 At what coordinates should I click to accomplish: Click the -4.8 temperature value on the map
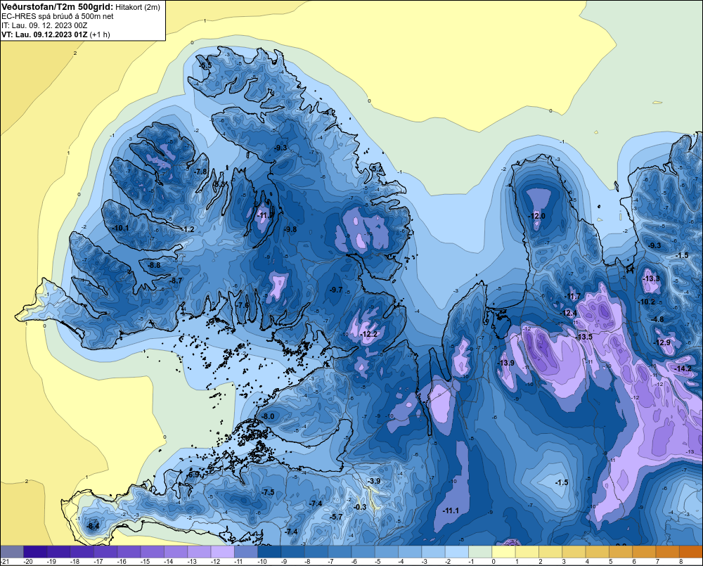coord(657,319)
